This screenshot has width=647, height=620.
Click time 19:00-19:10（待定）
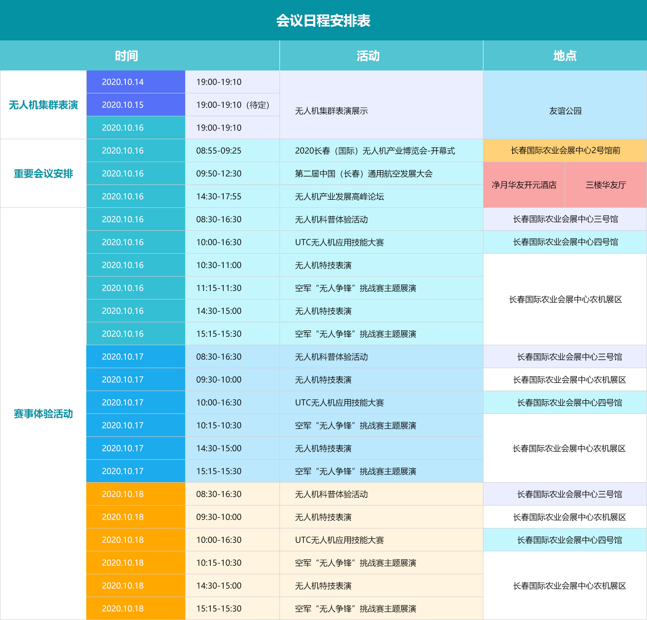232,105
